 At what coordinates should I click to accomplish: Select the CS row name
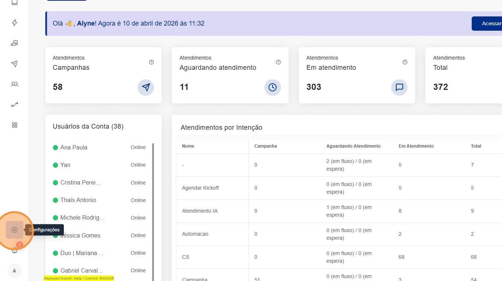pyautogui.click(x=186, y=257)
